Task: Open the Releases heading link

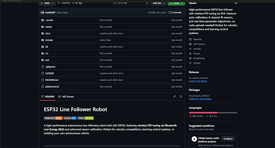Action: coord(194,72)
